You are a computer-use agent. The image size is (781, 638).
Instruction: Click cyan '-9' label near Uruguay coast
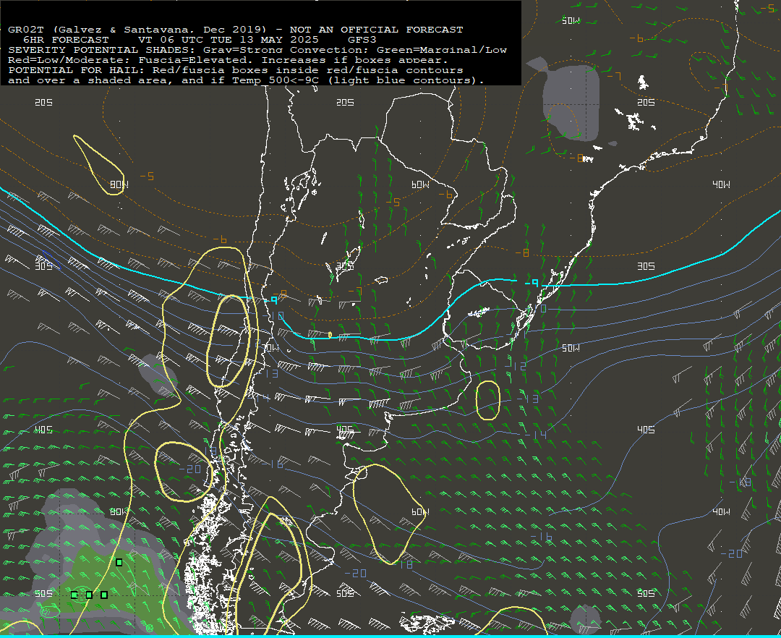[532, 284]
